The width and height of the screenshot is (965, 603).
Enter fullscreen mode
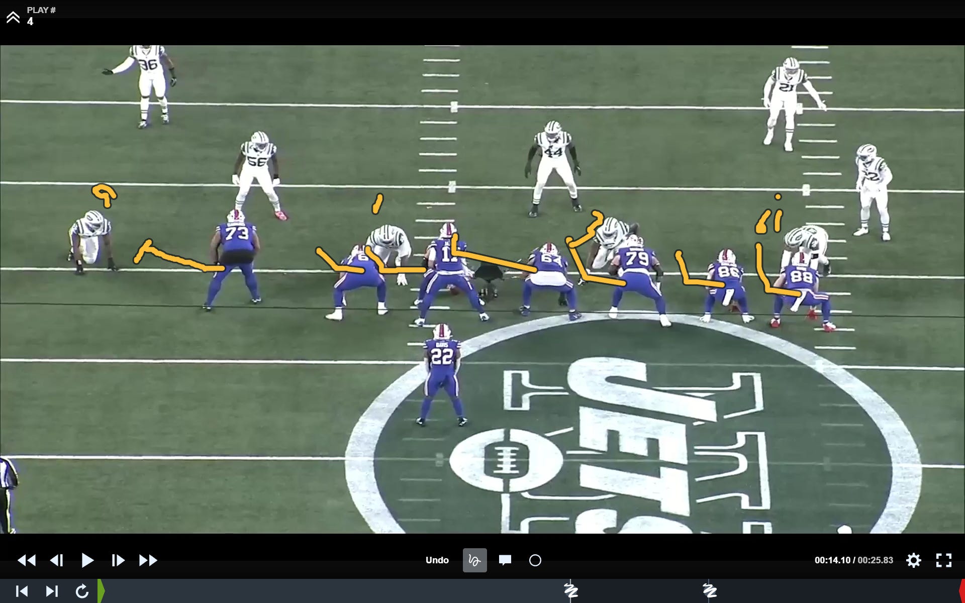(944, 560)
